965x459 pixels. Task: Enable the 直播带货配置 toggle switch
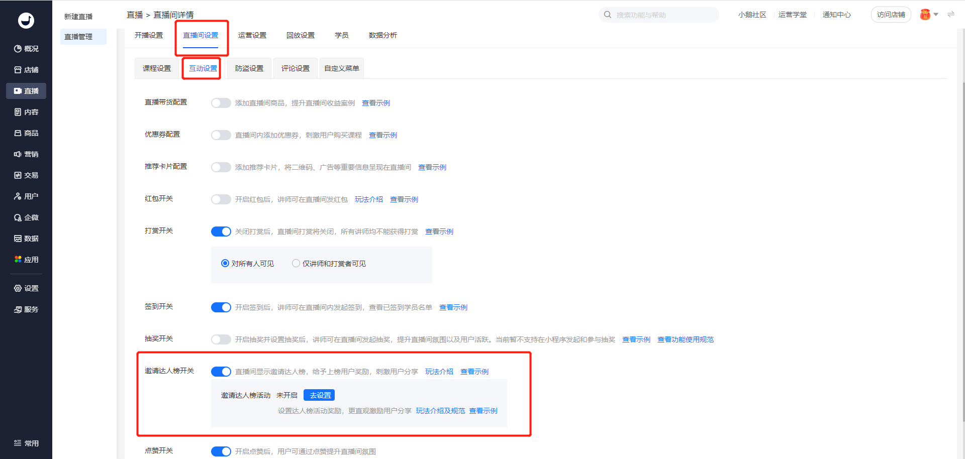[221, 103]
